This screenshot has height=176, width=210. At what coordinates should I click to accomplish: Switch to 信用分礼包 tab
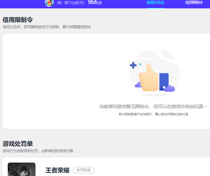click(155, 3)
